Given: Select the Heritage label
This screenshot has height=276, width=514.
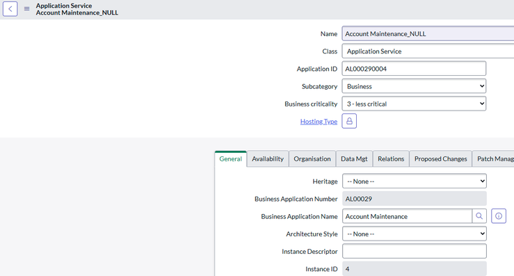Looking at the screenshot, I should coord(325,181).
